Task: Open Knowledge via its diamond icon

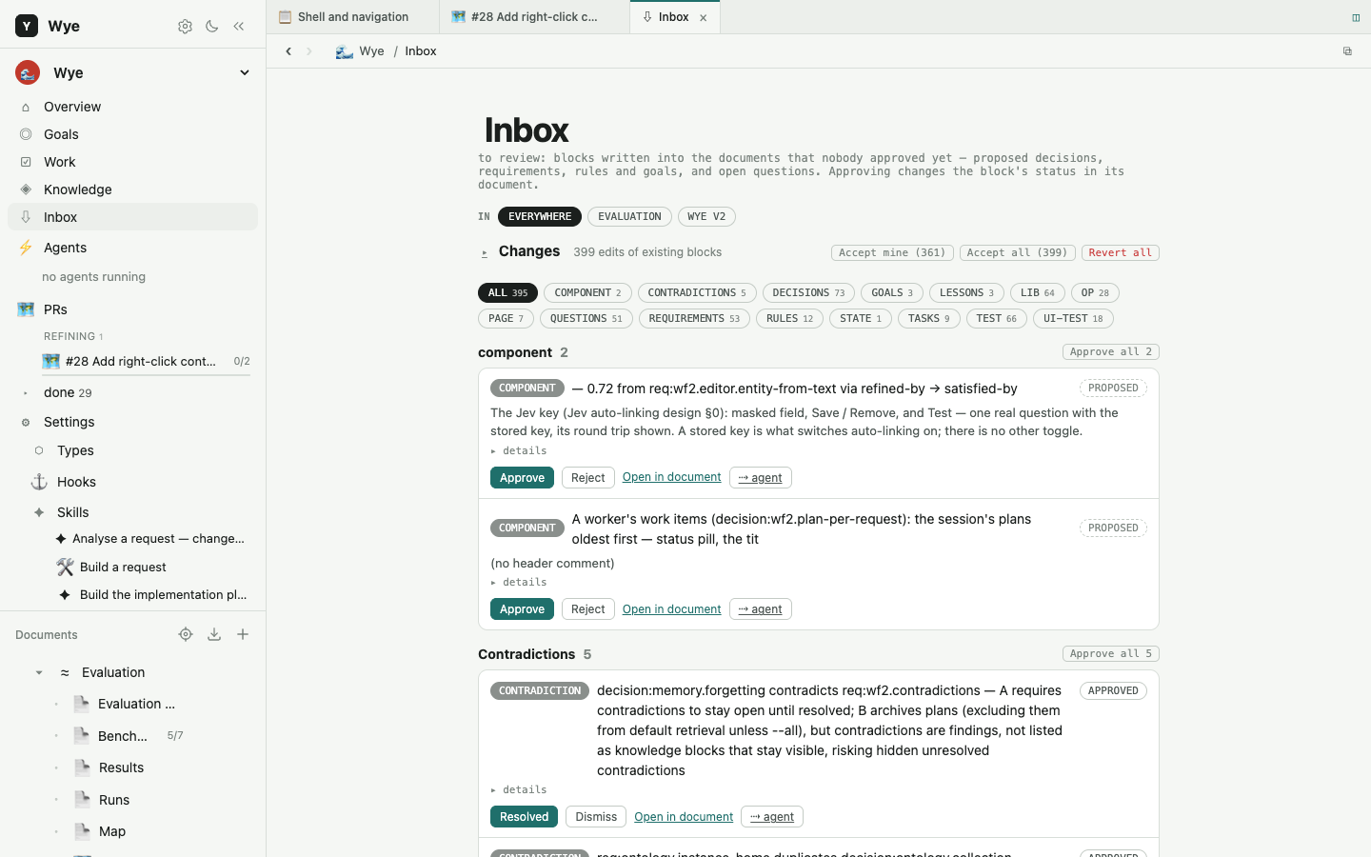Action: coord(26,189)
